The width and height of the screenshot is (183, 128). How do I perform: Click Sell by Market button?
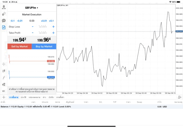[19, 46]
